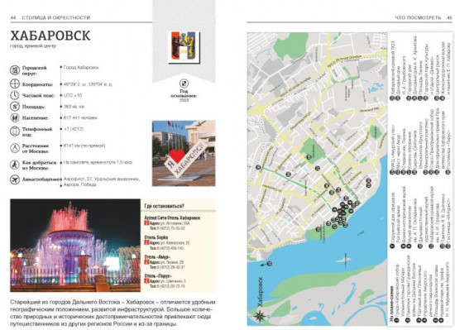455x330 pixels.
Task: Click the СТОЛИЦА И ОКРЕСТНОСТИ page header
Action: coord(56,17)
